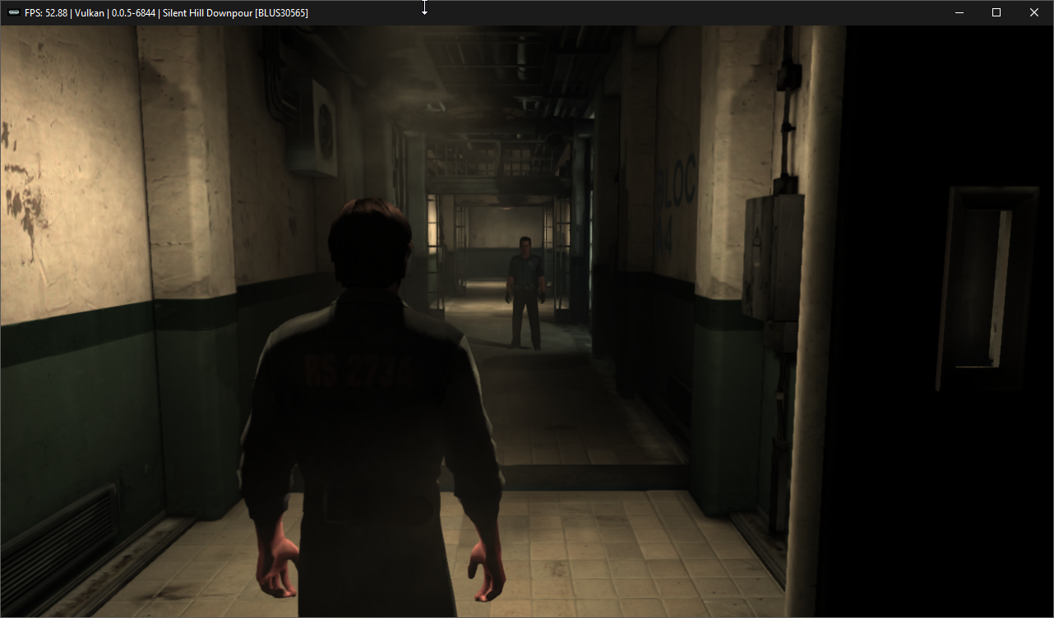
Task: Click the guard standing in the corridor
Action: [525, 293]
